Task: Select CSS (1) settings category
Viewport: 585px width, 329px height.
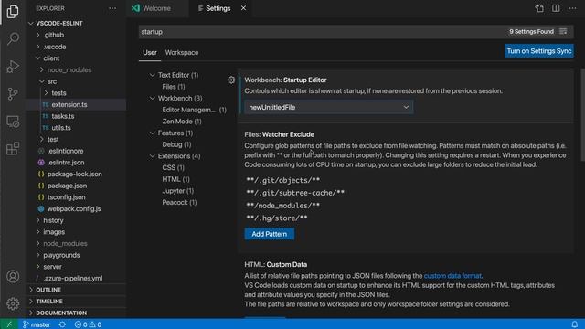Action: 173,167
